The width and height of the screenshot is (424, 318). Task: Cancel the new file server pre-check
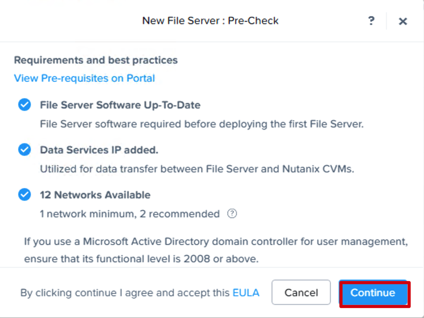click(301, 292)
